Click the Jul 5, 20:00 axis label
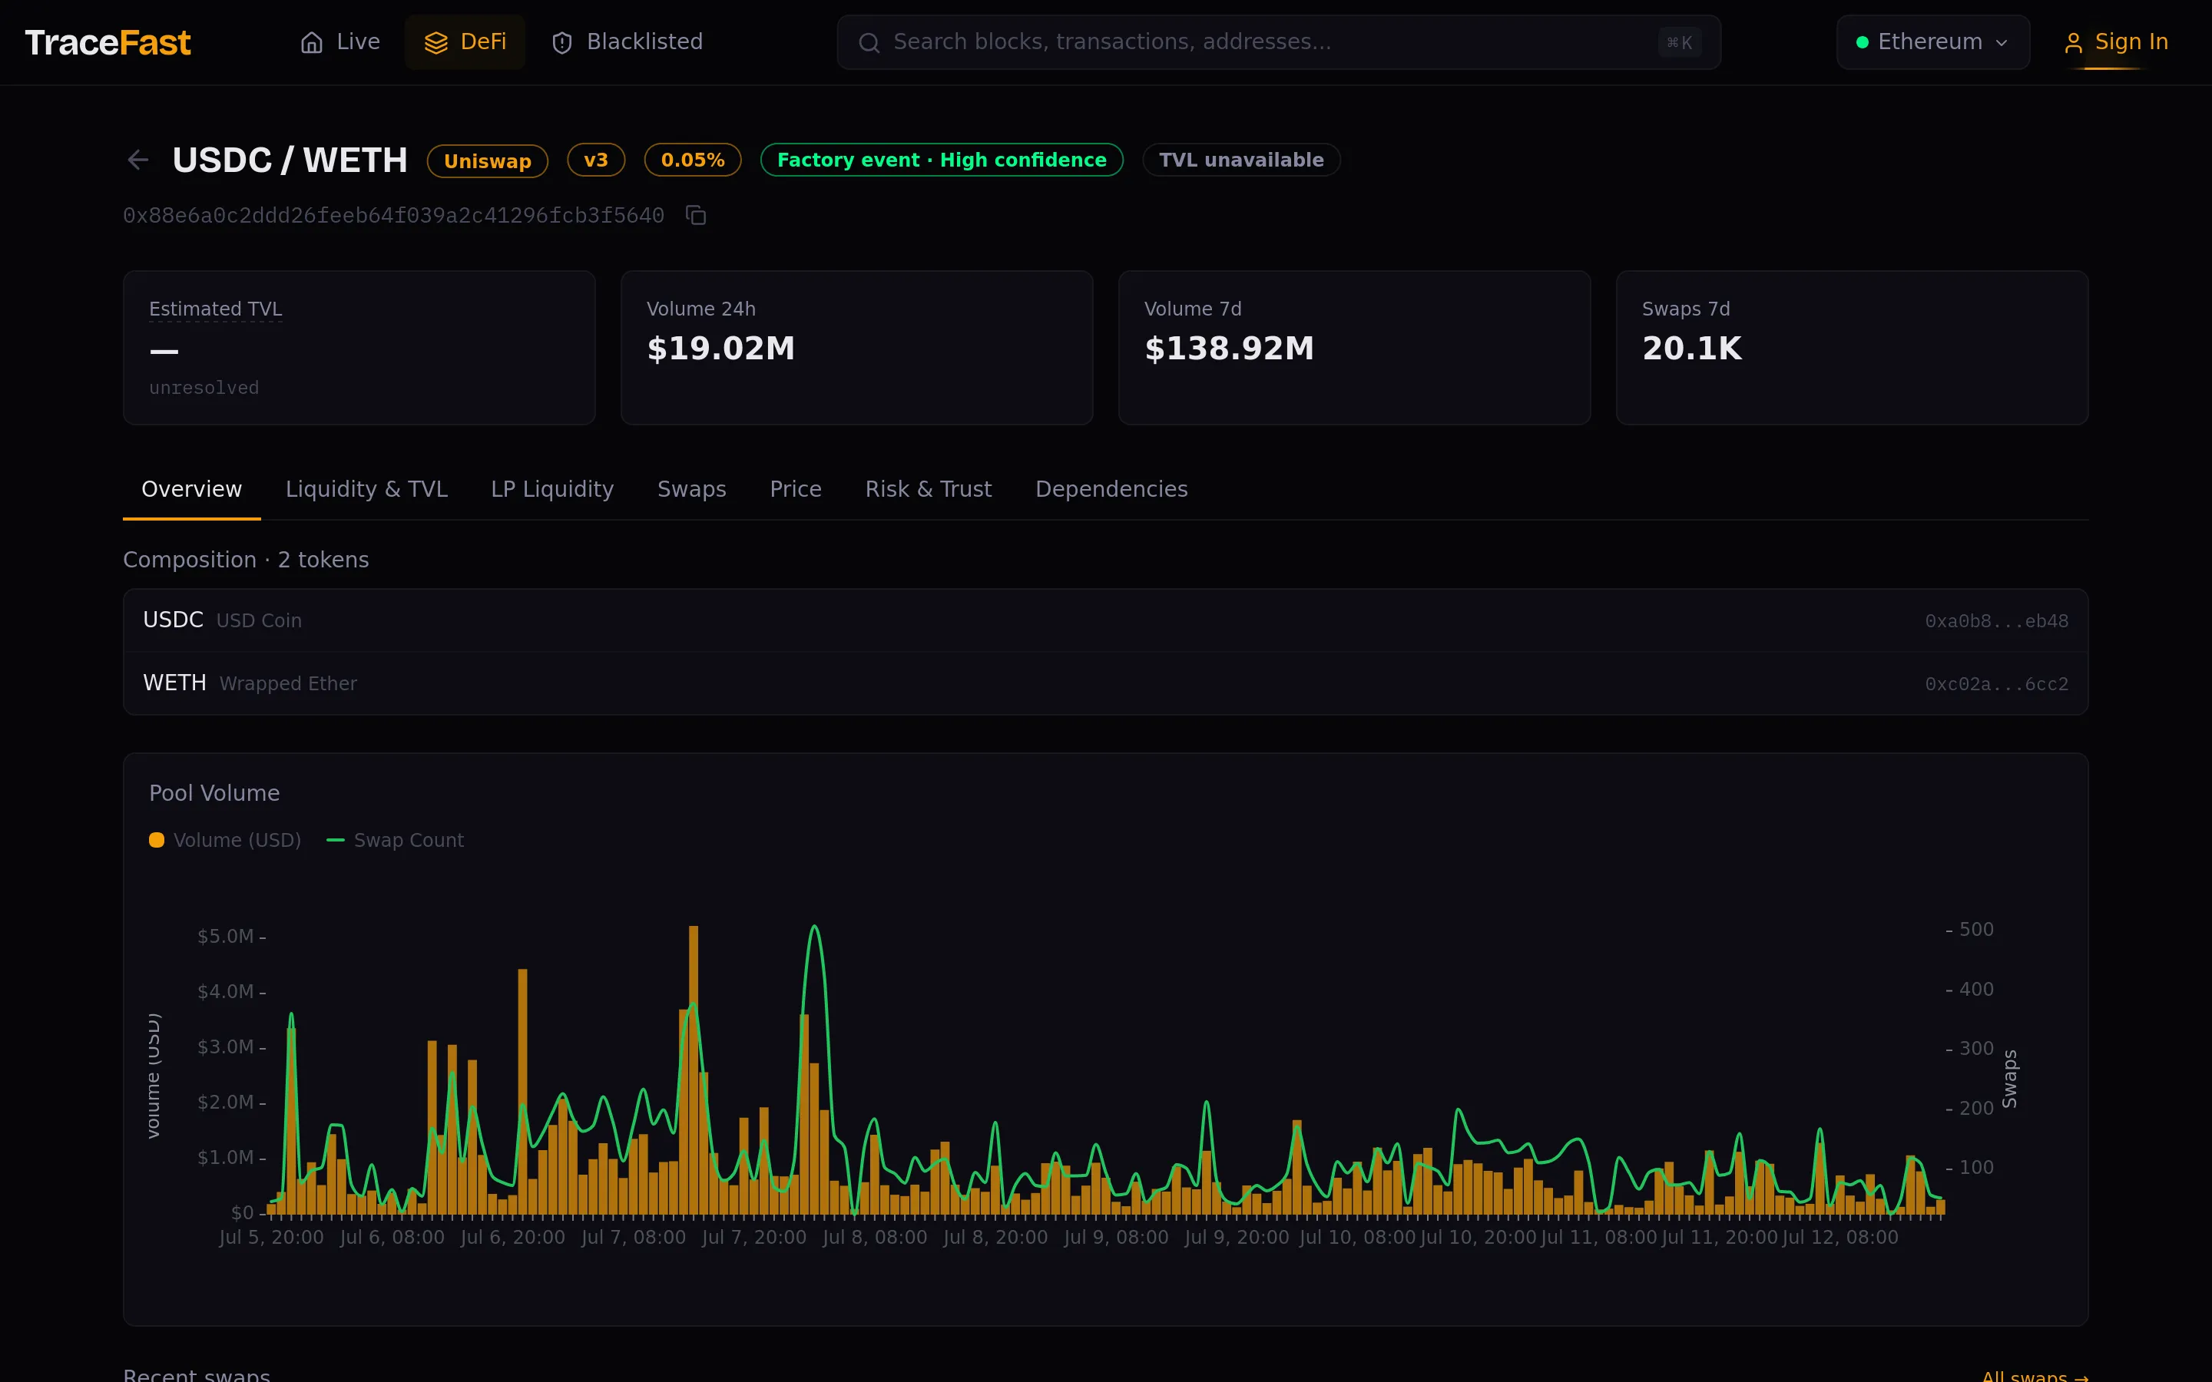Screen dimensions: 2212x1382 271,1238
